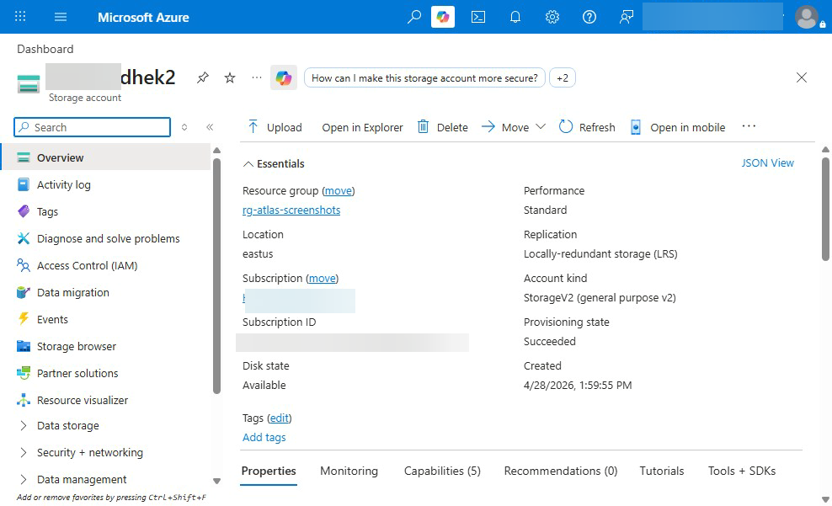Click the 'Locally-redundant storage (LRS)' value
The image size is (832, 506).
[600, 254]
